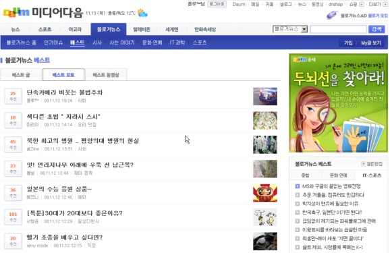This screenshot has width=390, height=253.
Task: Open the 뉴스 main tab
Action: 16,30
